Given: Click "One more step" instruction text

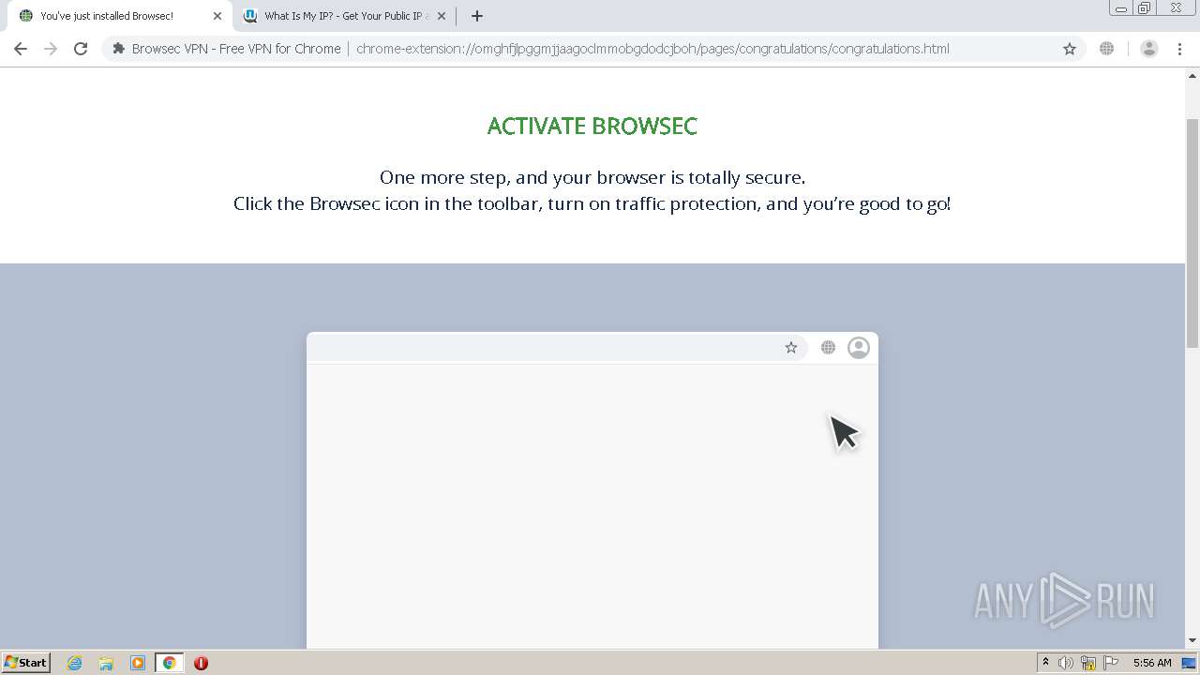Looking at the screenshot, I should (x=592, y=177).
